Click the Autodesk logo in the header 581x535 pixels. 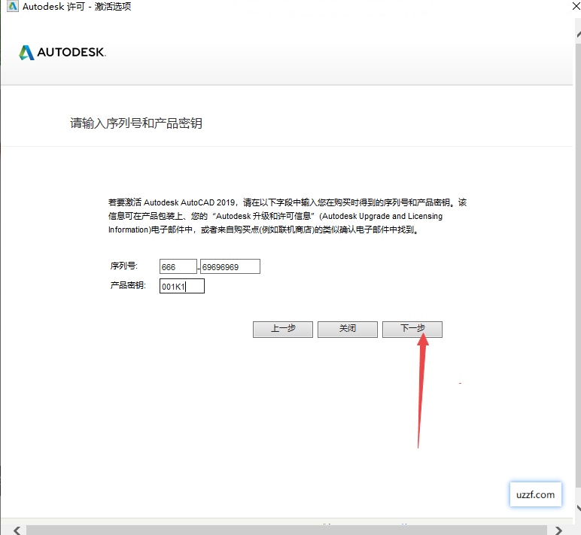tap(62, 53)
